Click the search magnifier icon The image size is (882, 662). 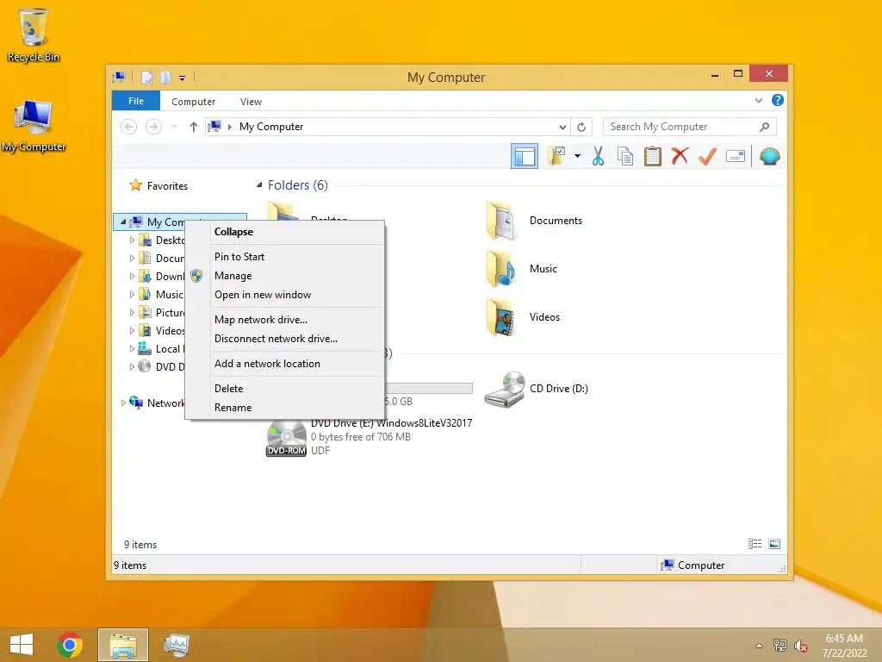[764, 127]
